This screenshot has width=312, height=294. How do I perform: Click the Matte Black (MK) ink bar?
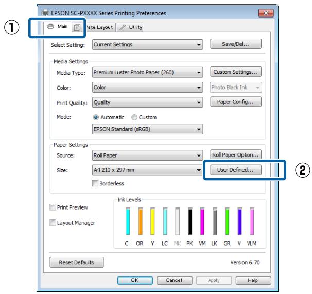click(178, 221)
